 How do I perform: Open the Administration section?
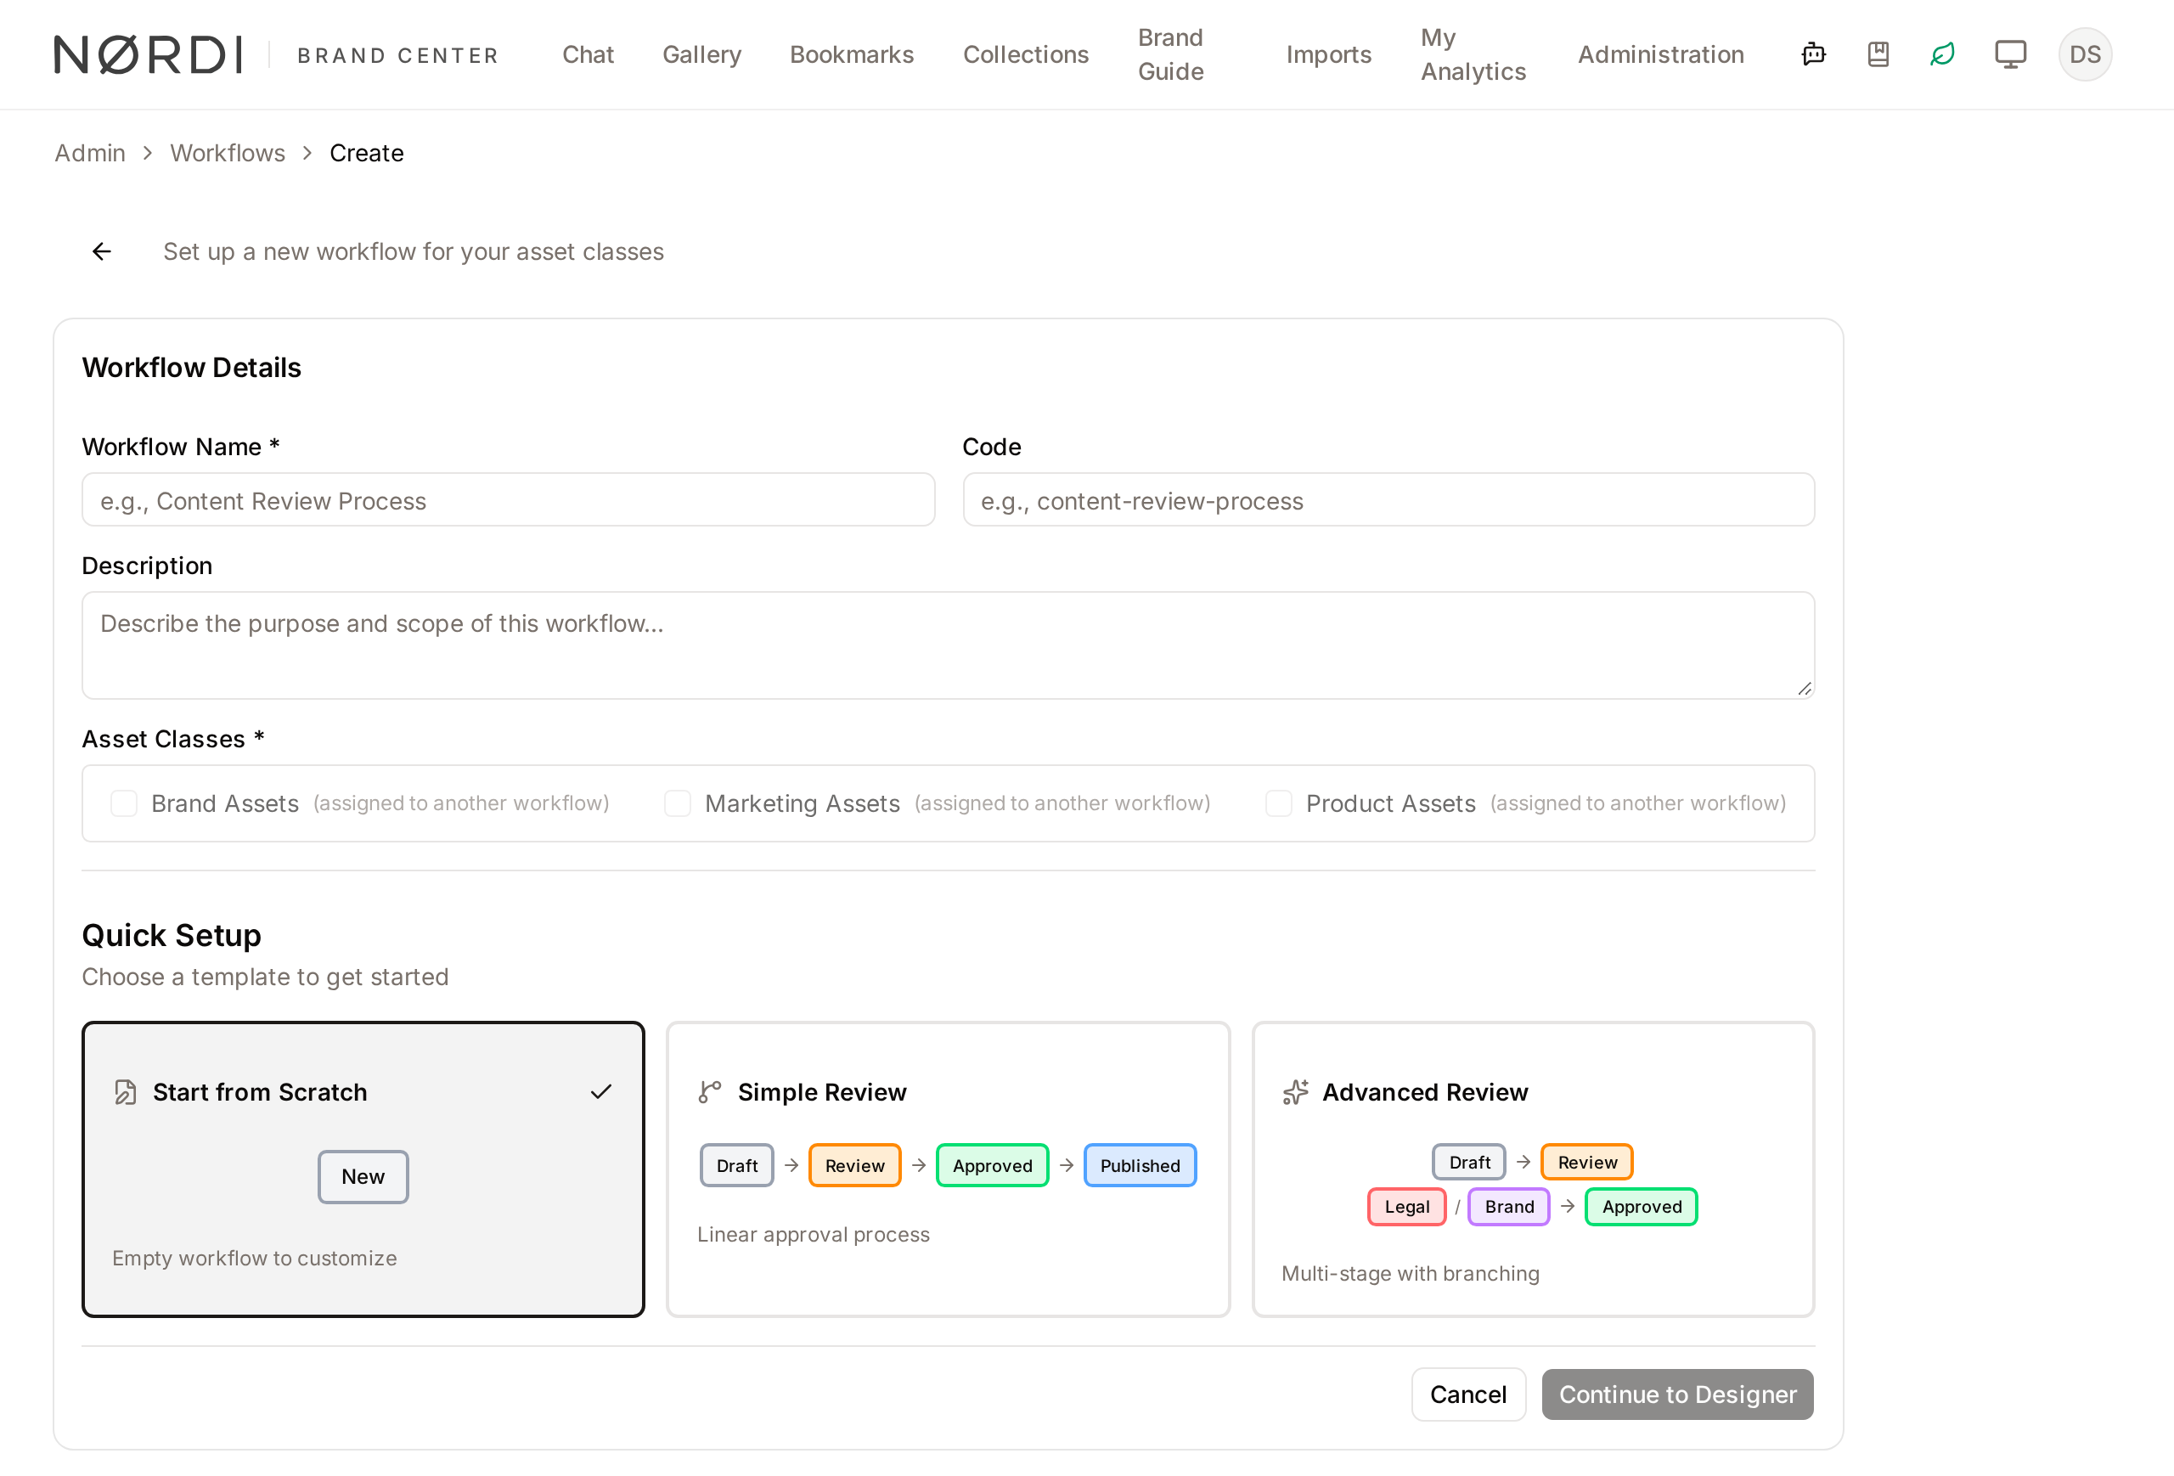pyautogui.click(x=1660, y=54)
